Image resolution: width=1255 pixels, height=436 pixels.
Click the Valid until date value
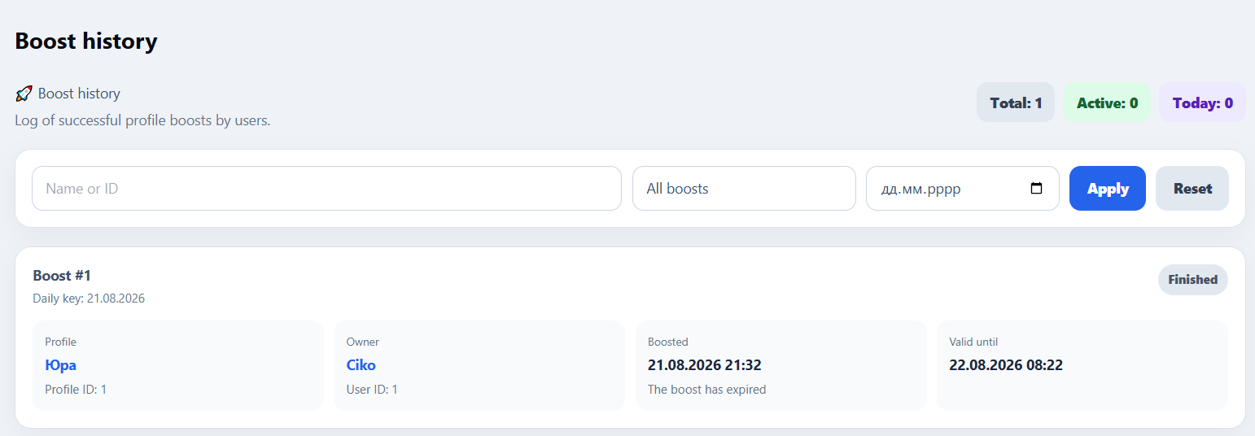point(1006,365)
